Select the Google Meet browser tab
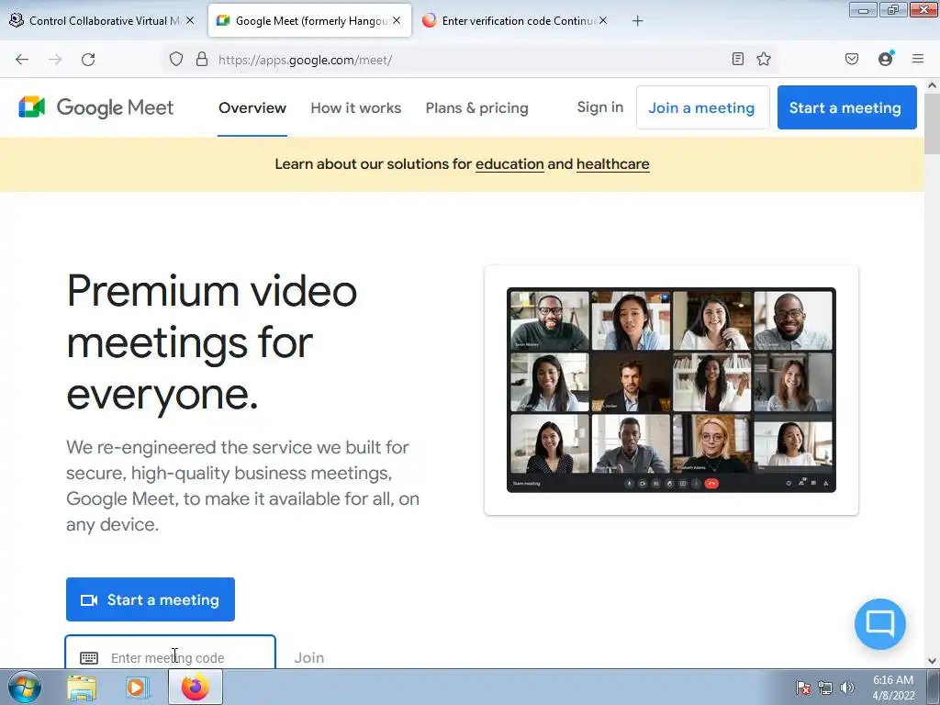This screenshot has height=705, width=940. (x=309, y=20)
